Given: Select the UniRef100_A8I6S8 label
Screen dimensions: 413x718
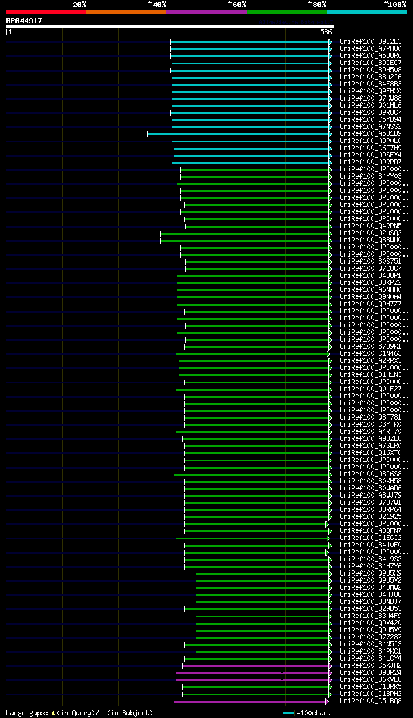Looking at the screenshot, I should click(x=370, y=474).
